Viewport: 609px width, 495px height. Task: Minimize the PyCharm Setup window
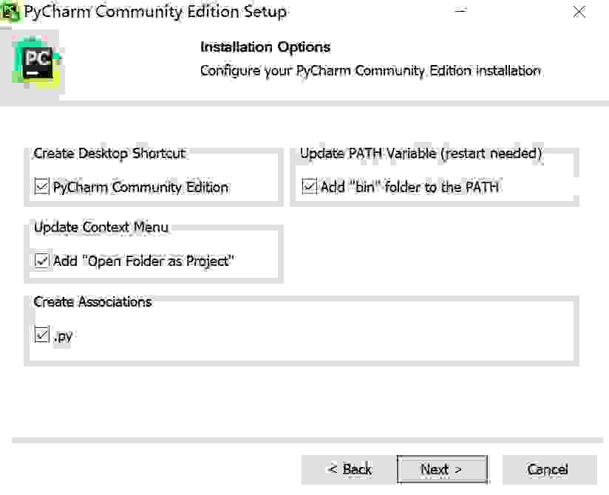pyautogui.click(x=460, y=12)
